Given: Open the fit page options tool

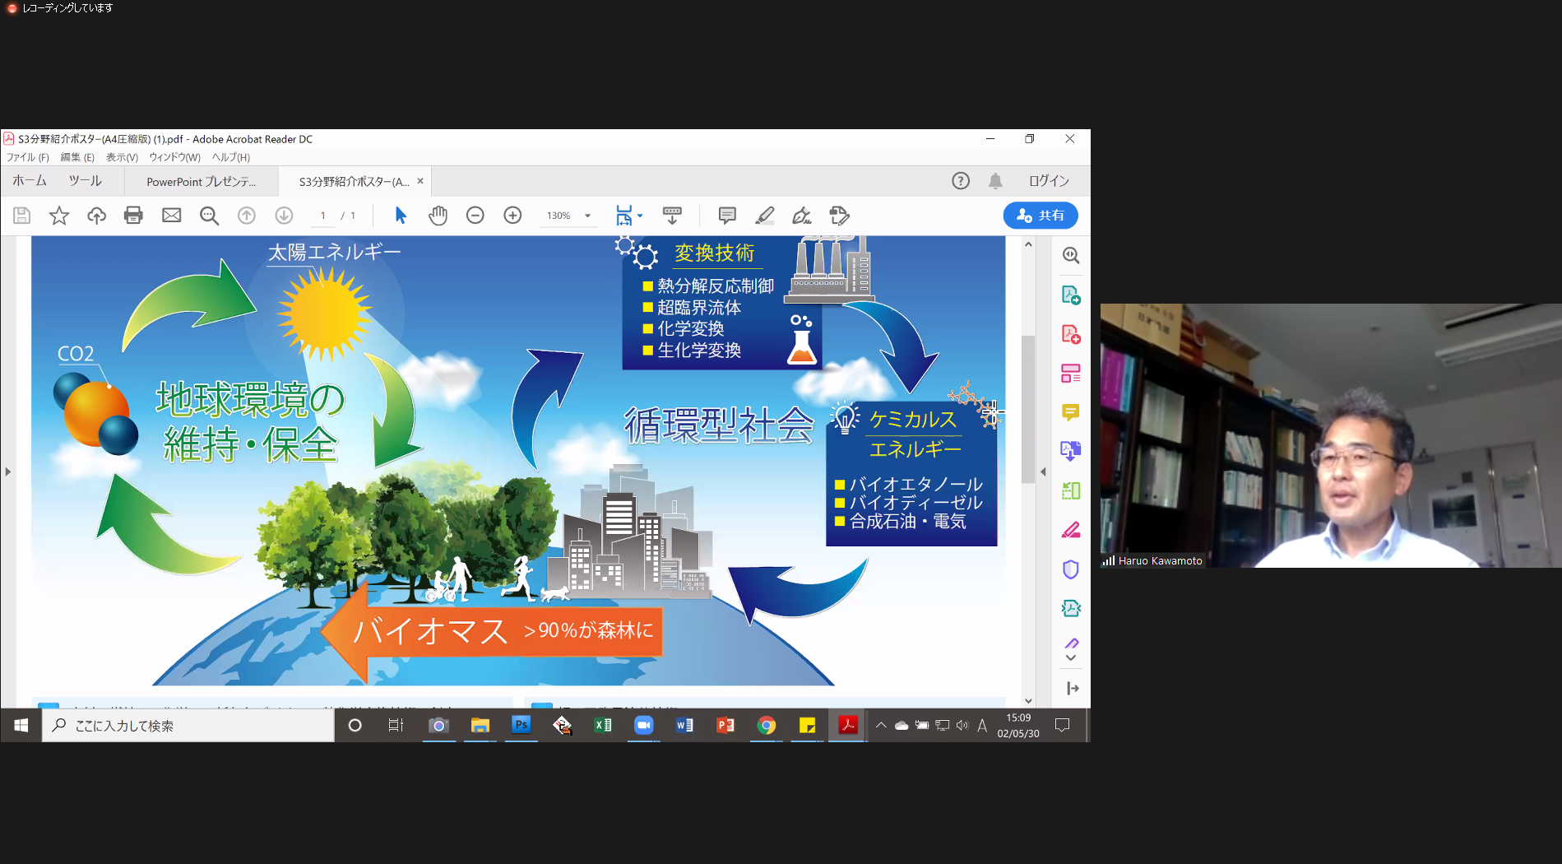Looking at the screenshot, I should (x=624, y=216).
